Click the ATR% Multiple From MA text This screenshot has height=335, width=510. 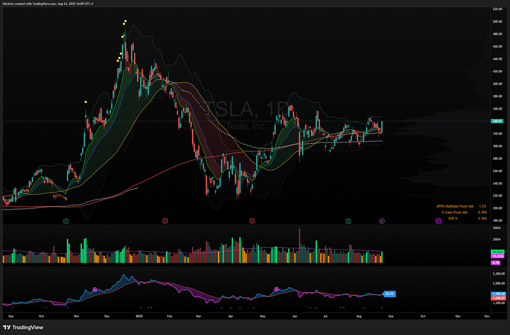455,206
